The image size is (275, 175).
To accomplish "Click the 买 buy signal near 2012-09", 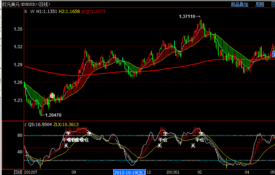I will coord(66,146).
